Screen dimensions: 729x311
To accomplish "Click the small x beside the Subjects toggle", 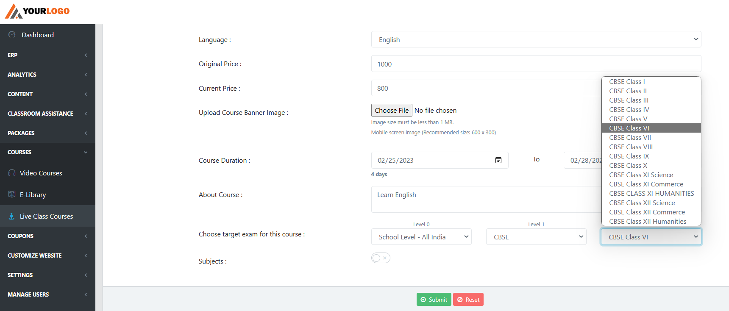I will pyautogui.click(x=384, y=258).
